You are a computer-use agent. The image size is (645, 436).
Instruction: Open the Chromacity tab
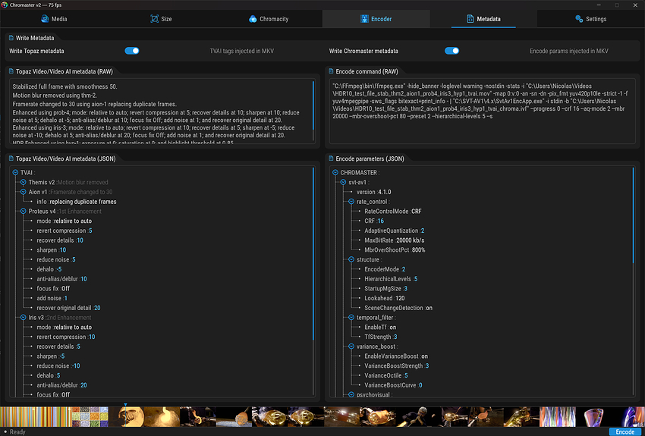pos(269,19)
